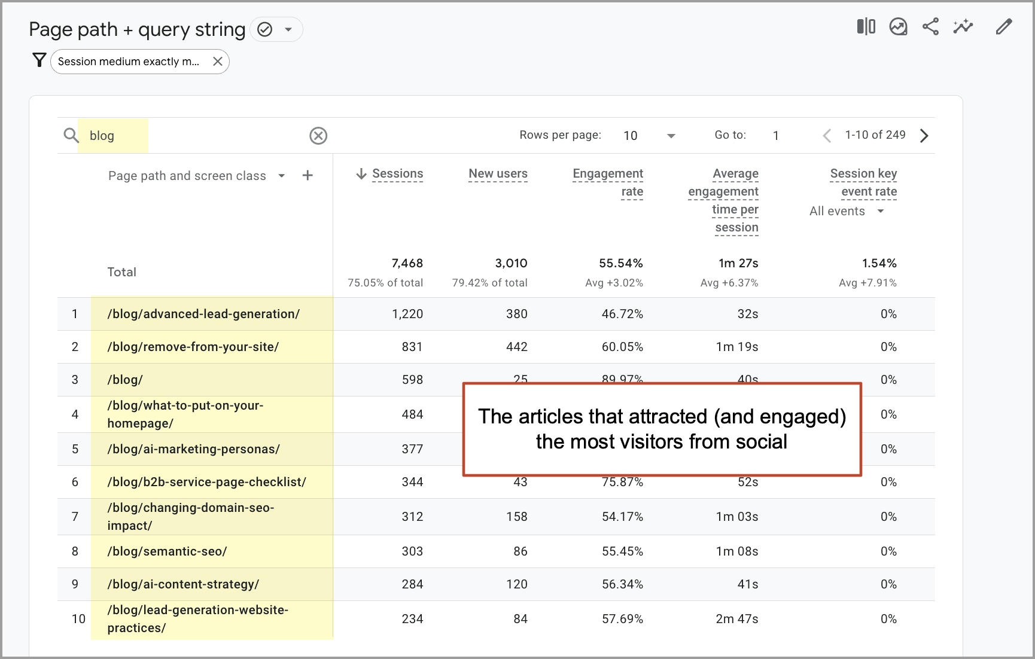Sort by the New users column

(x=498, y=174)
